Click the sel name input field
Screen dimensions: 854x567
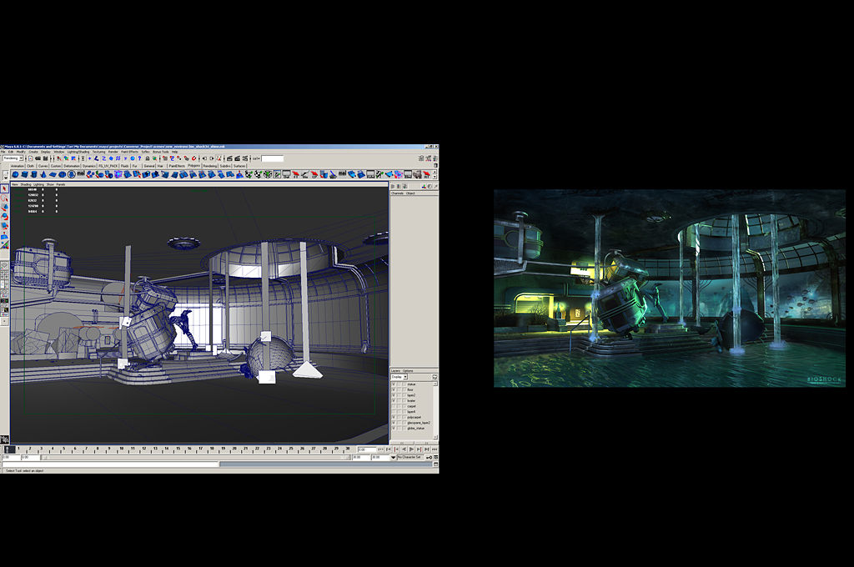pyautogui.click(x=273, y=158)
